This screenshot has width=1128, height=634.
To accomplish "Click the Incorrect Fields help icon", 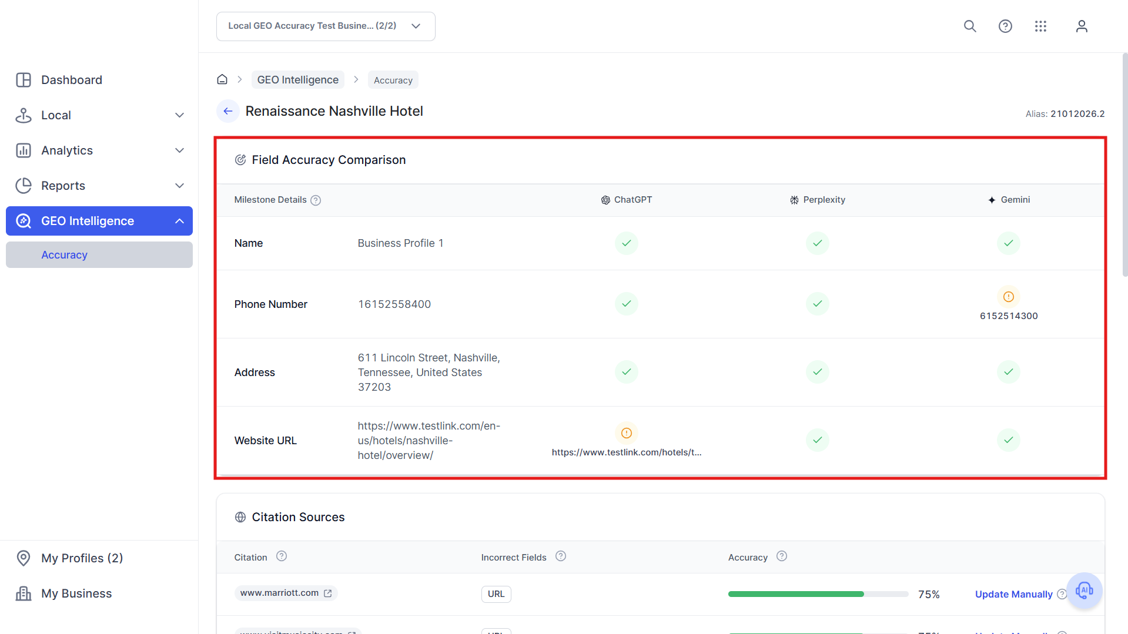I will tap(561, 556).
